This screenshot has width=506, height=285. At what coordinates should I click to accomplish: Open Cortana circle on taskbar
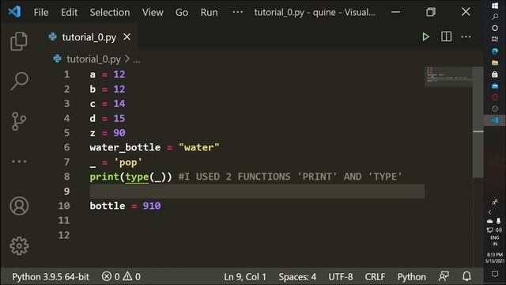point(495,28)
